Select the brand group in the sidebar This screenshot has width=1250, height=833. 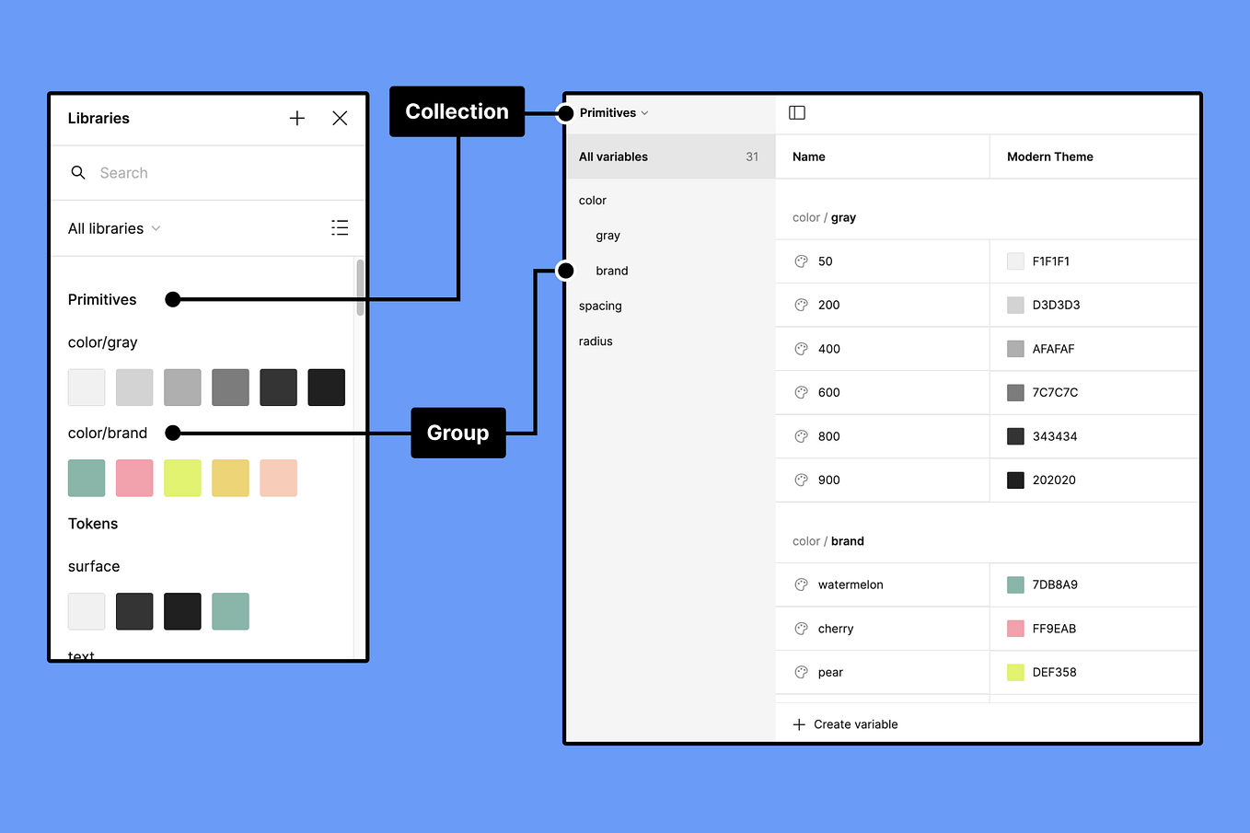[611, 271]
